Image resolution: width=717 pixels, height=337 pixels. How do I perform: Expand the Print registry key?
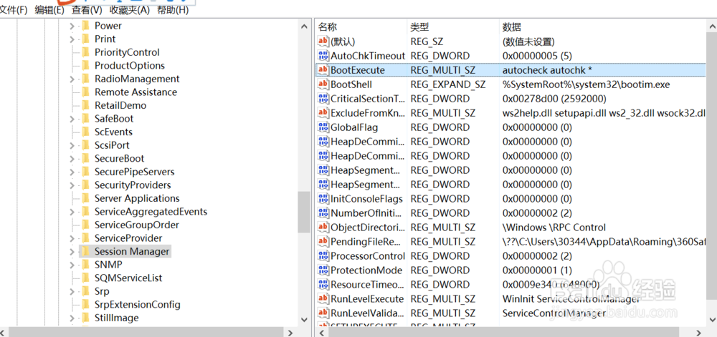pyautogui.click(x=72, y=39)
